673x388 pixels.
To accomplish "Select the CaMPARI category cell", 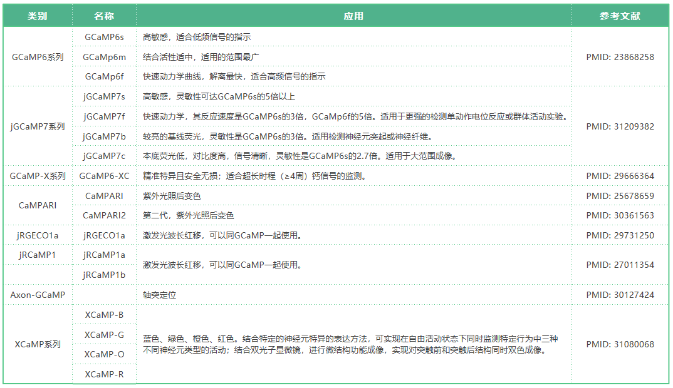I will coord(38,205).
